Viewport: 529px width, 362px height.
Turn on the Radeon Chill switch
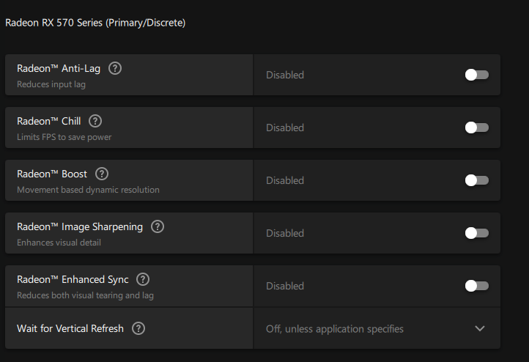[476, 128]
